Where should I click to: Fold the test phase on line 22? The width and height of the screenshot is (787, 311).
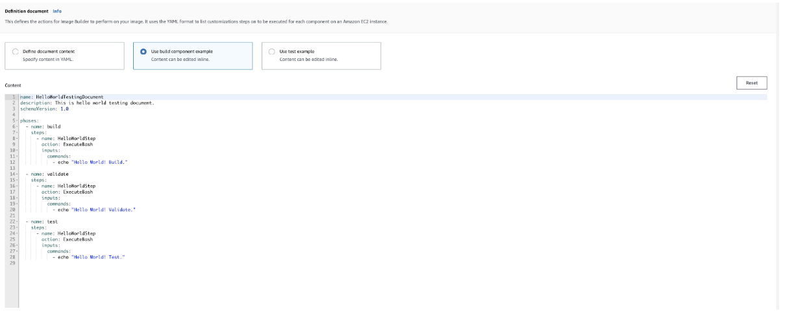point(16,222)
